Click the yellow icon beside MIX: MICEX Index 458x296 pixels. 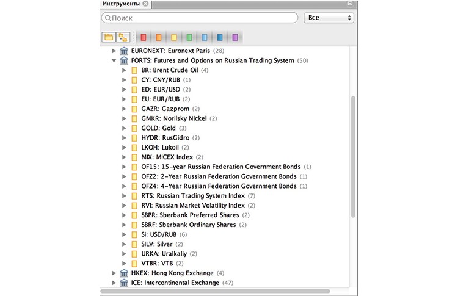click(x=134, y=157)
